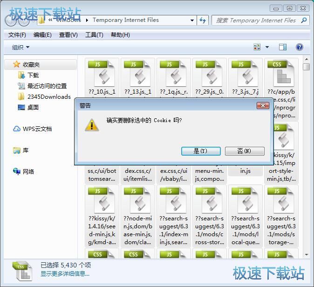Select 桌面 in the navigation pane
Image resolution: width=314 pixels, height=287 pixels.
(x=33, y=107)
